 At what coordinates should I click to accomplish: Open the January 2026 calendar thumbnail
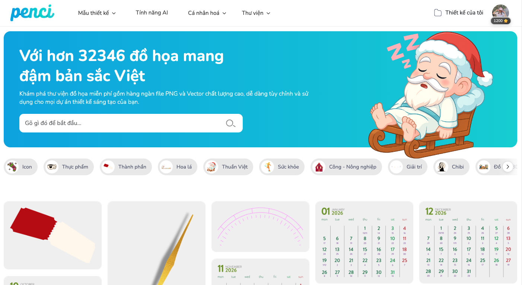click(364, 242)
